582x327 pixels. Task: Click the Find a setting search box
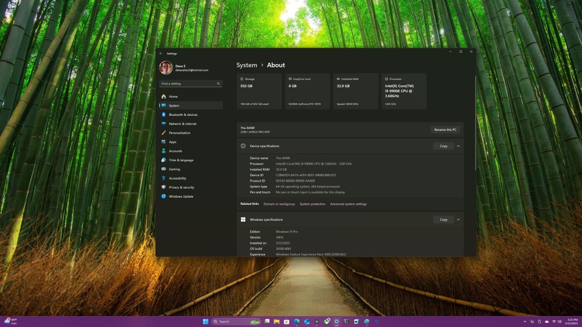click(191, 84)
